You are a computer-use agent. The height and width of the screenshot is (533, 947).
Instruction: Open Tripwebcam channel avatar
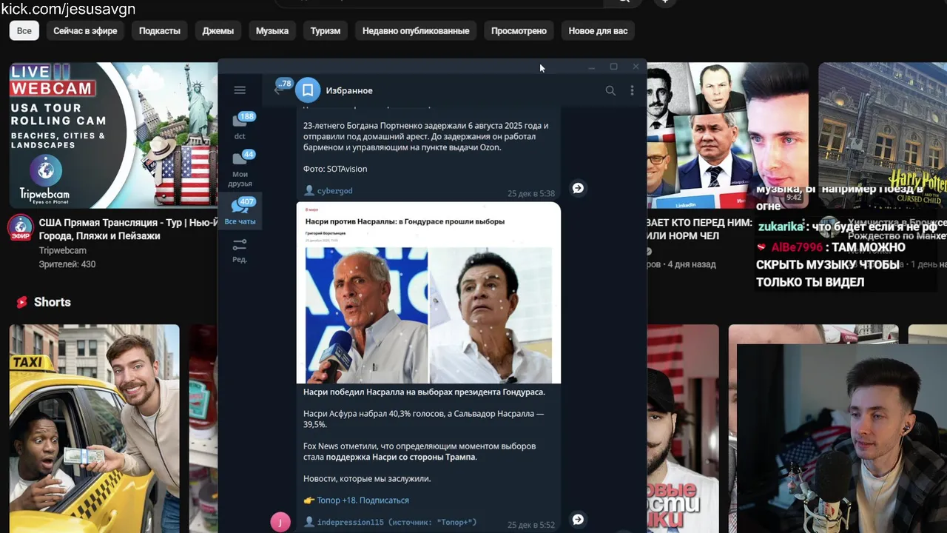(21, 227)
